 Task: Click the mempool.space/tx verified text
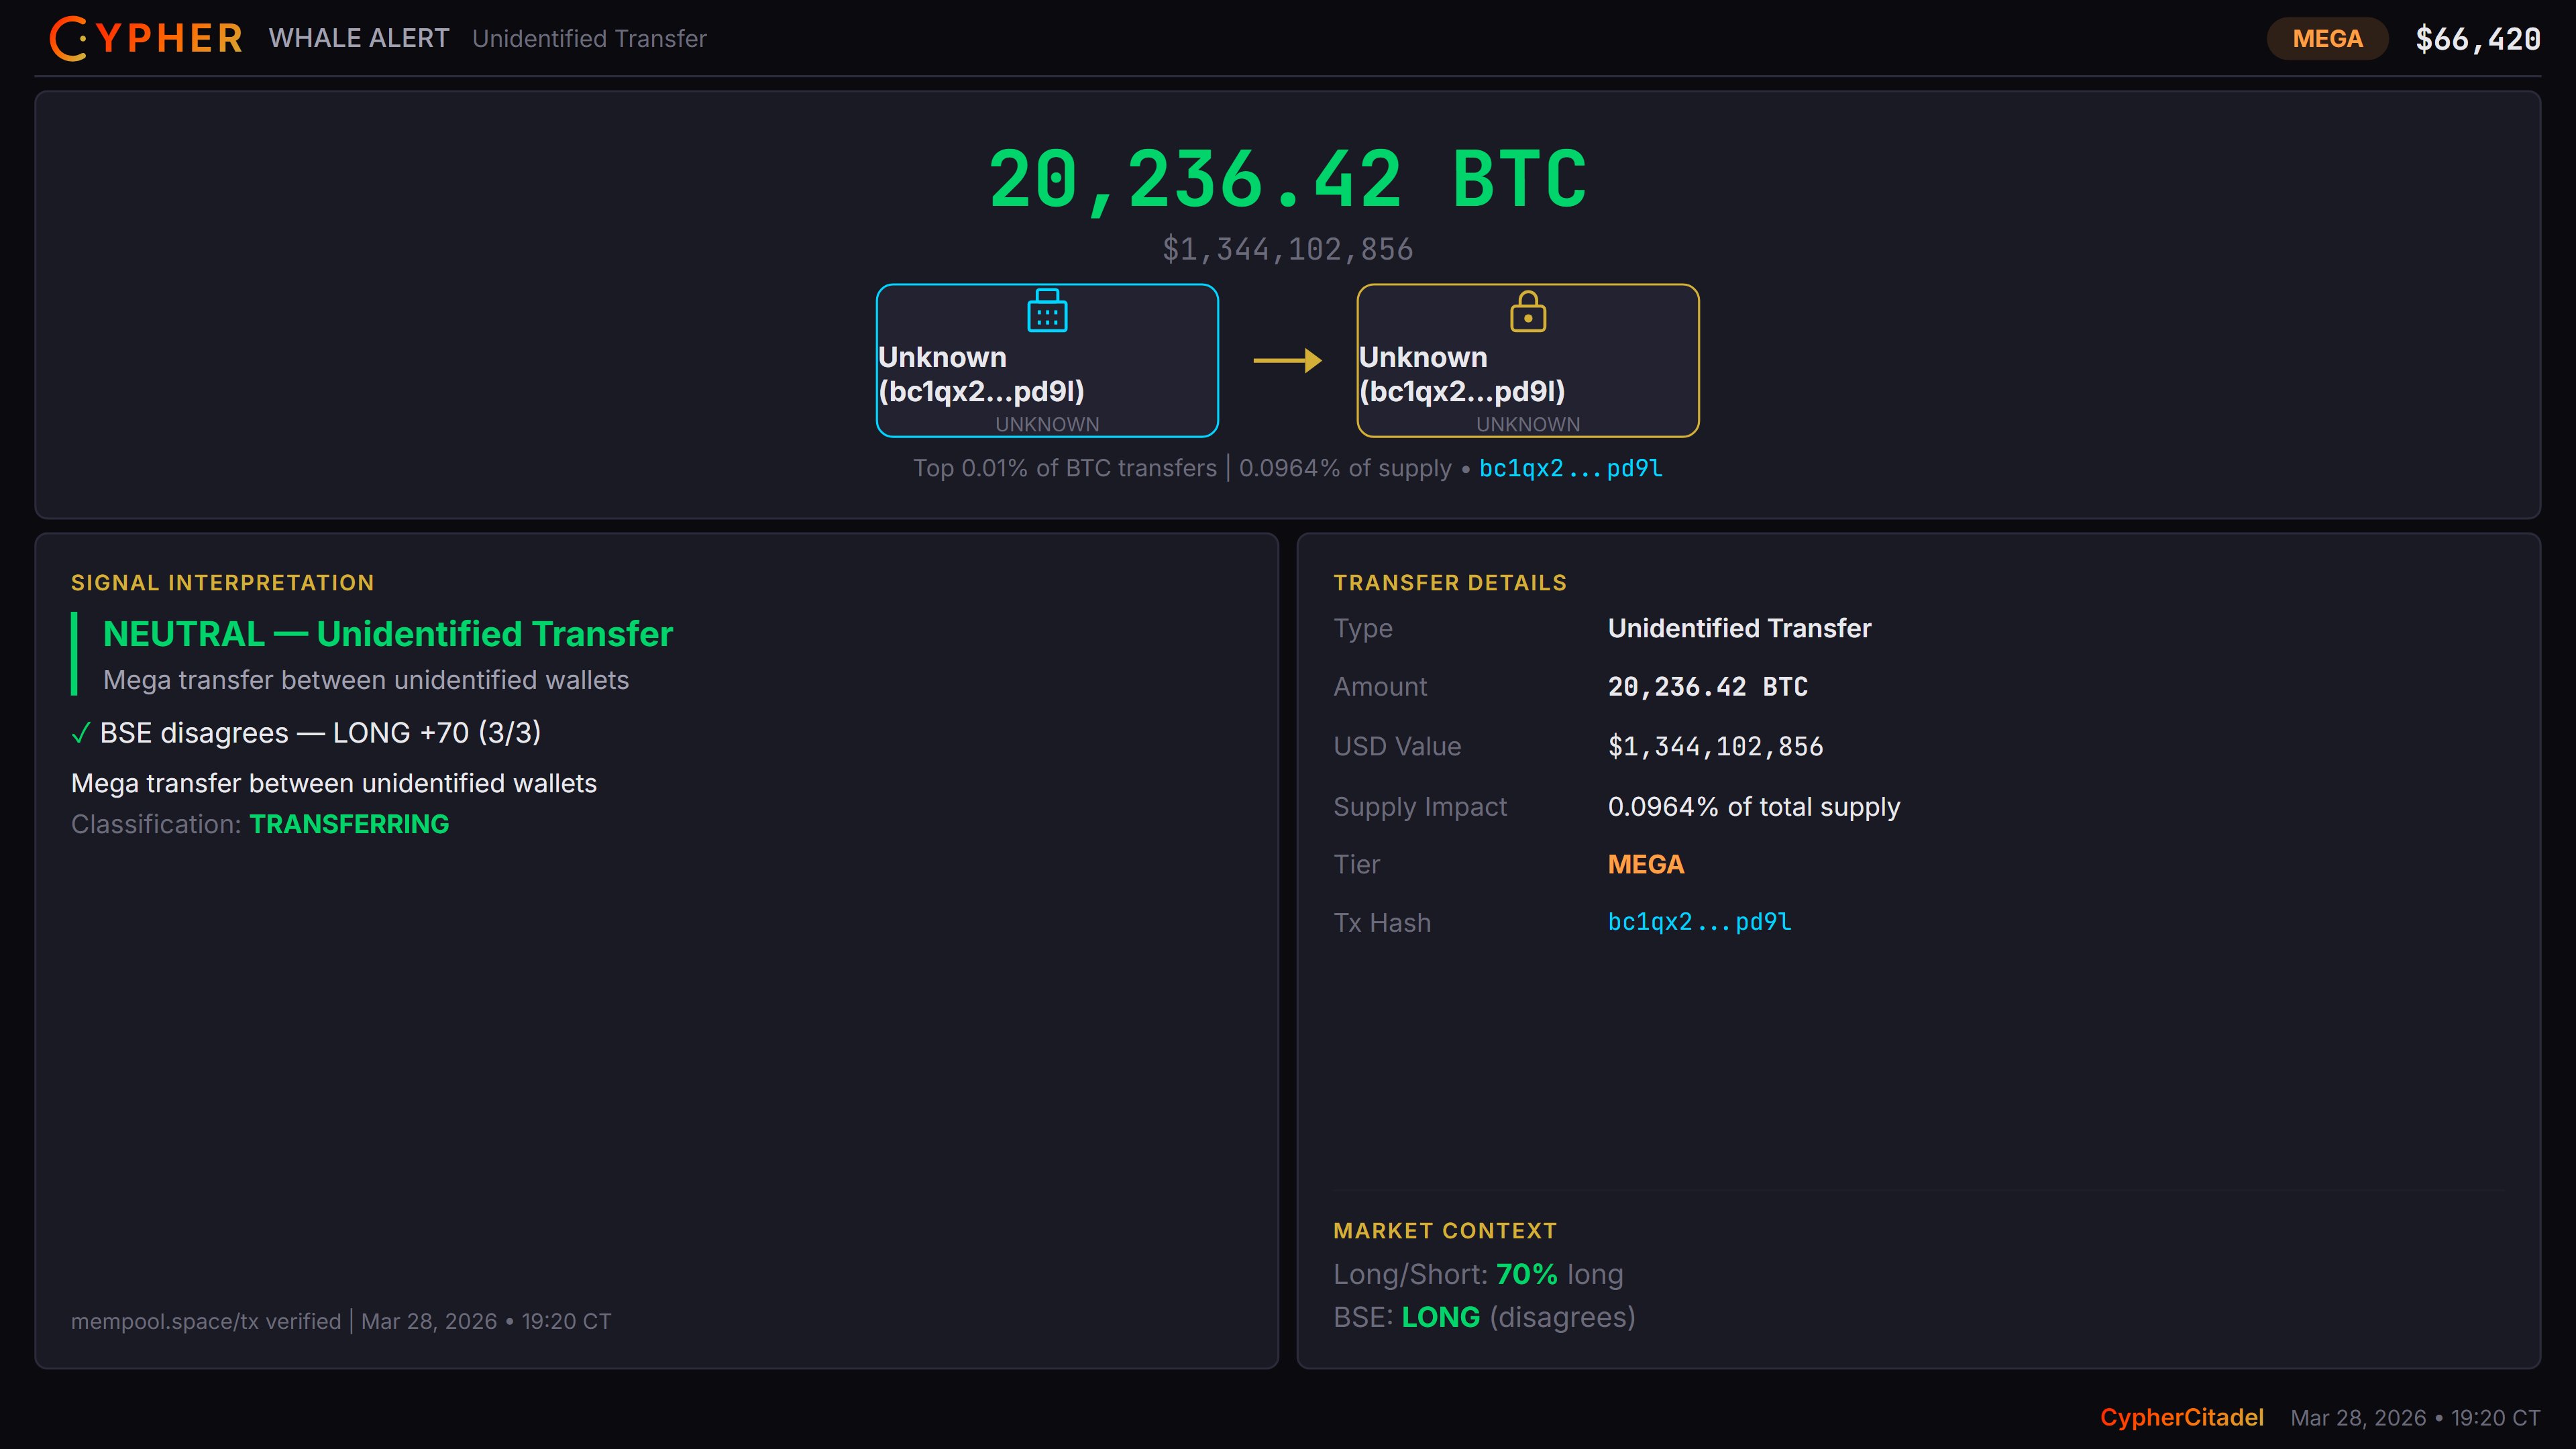pyautogui.click(x=206, y=1321)
